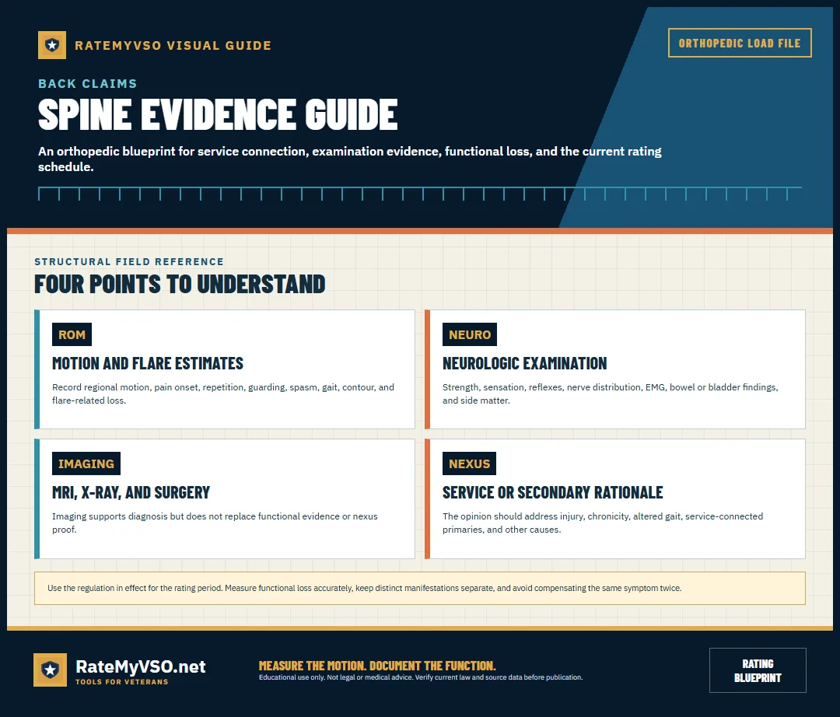Click the FOUR POINTS TO UNDERSTAND heading

[x=180, y=284]
